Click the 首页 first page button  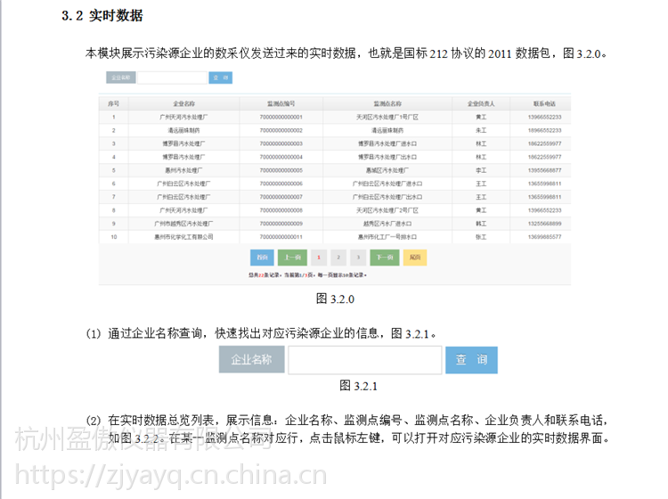[263, 258]
